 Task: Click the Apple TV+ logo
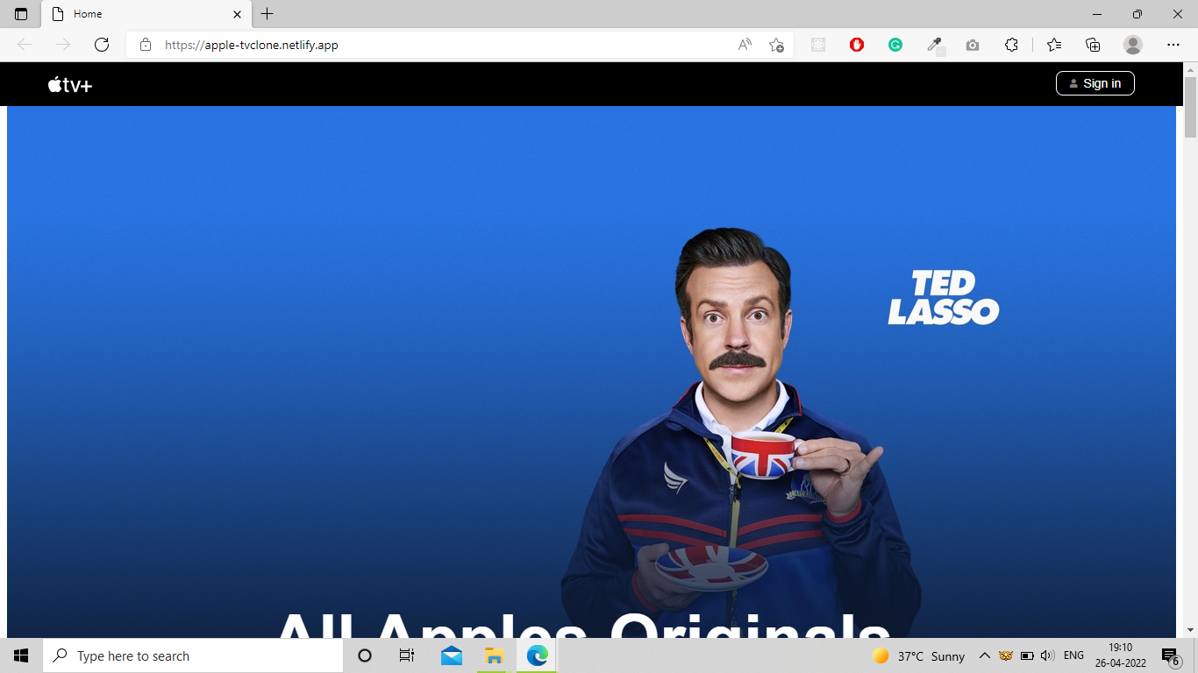pos(70,84)
